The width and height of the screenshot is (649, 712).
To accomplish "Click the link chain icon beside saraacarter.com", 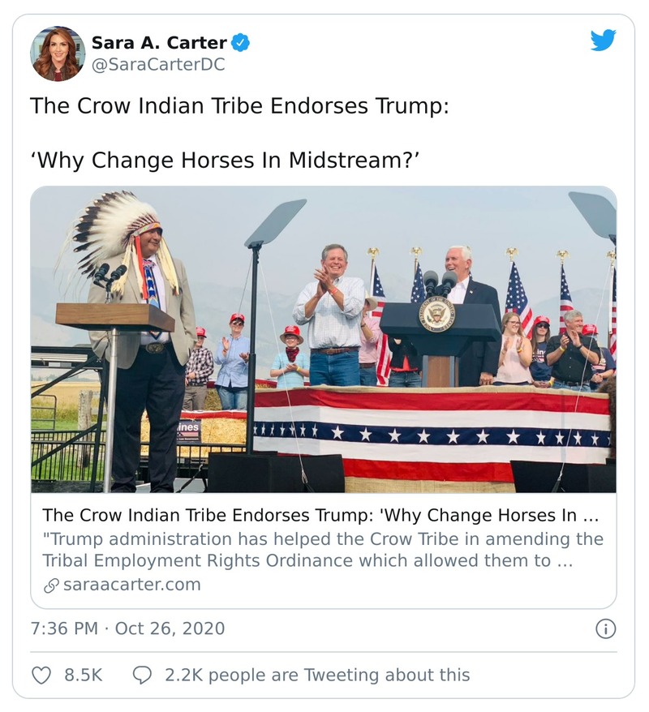I will 51,585.
